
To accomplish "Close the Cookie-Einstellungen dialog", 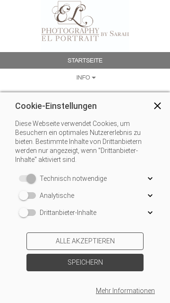I will click(157, 106).
